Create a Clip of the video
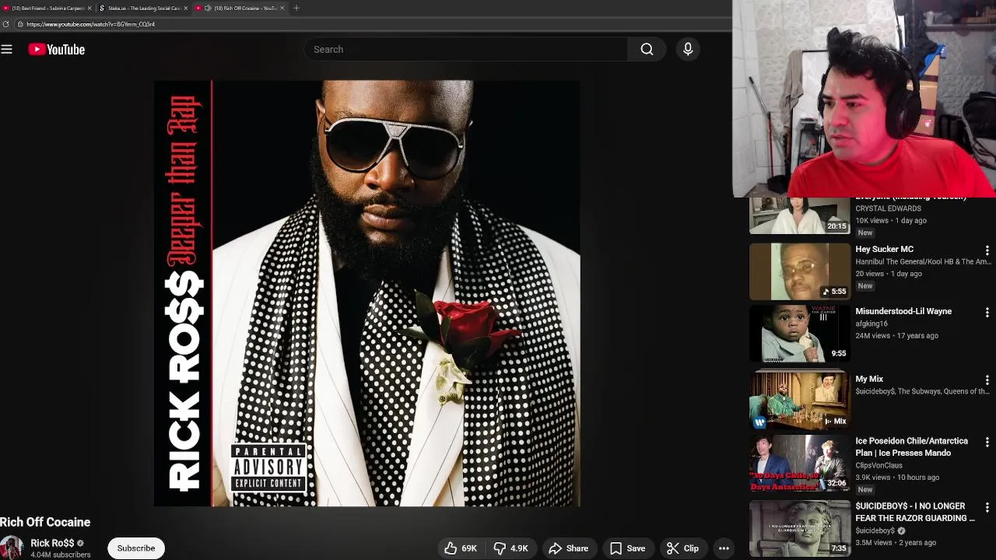The image size is (996, 560). coord(682,548)
